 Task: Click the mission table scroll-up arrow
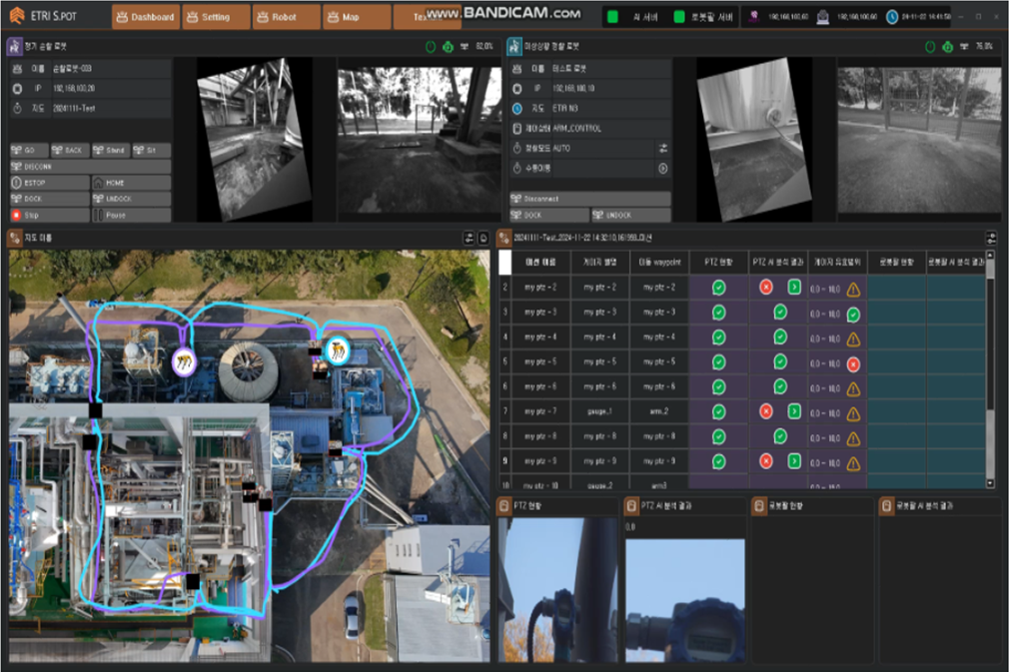tap(990, 256)
